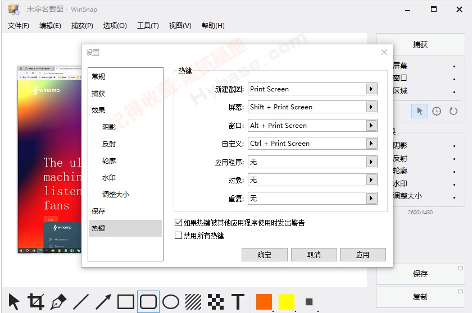Open the 工具(T) menu
472x313 pixels.
point(148,26)
